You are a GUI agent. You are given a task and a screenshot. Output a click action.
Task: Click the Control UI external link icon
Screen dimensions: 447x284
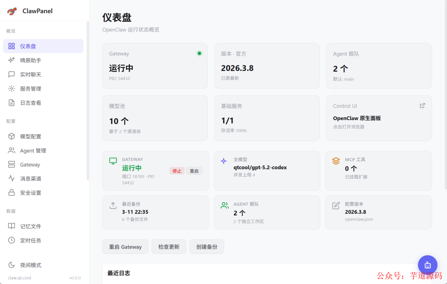pyautogui.click(x=422, y=106)
